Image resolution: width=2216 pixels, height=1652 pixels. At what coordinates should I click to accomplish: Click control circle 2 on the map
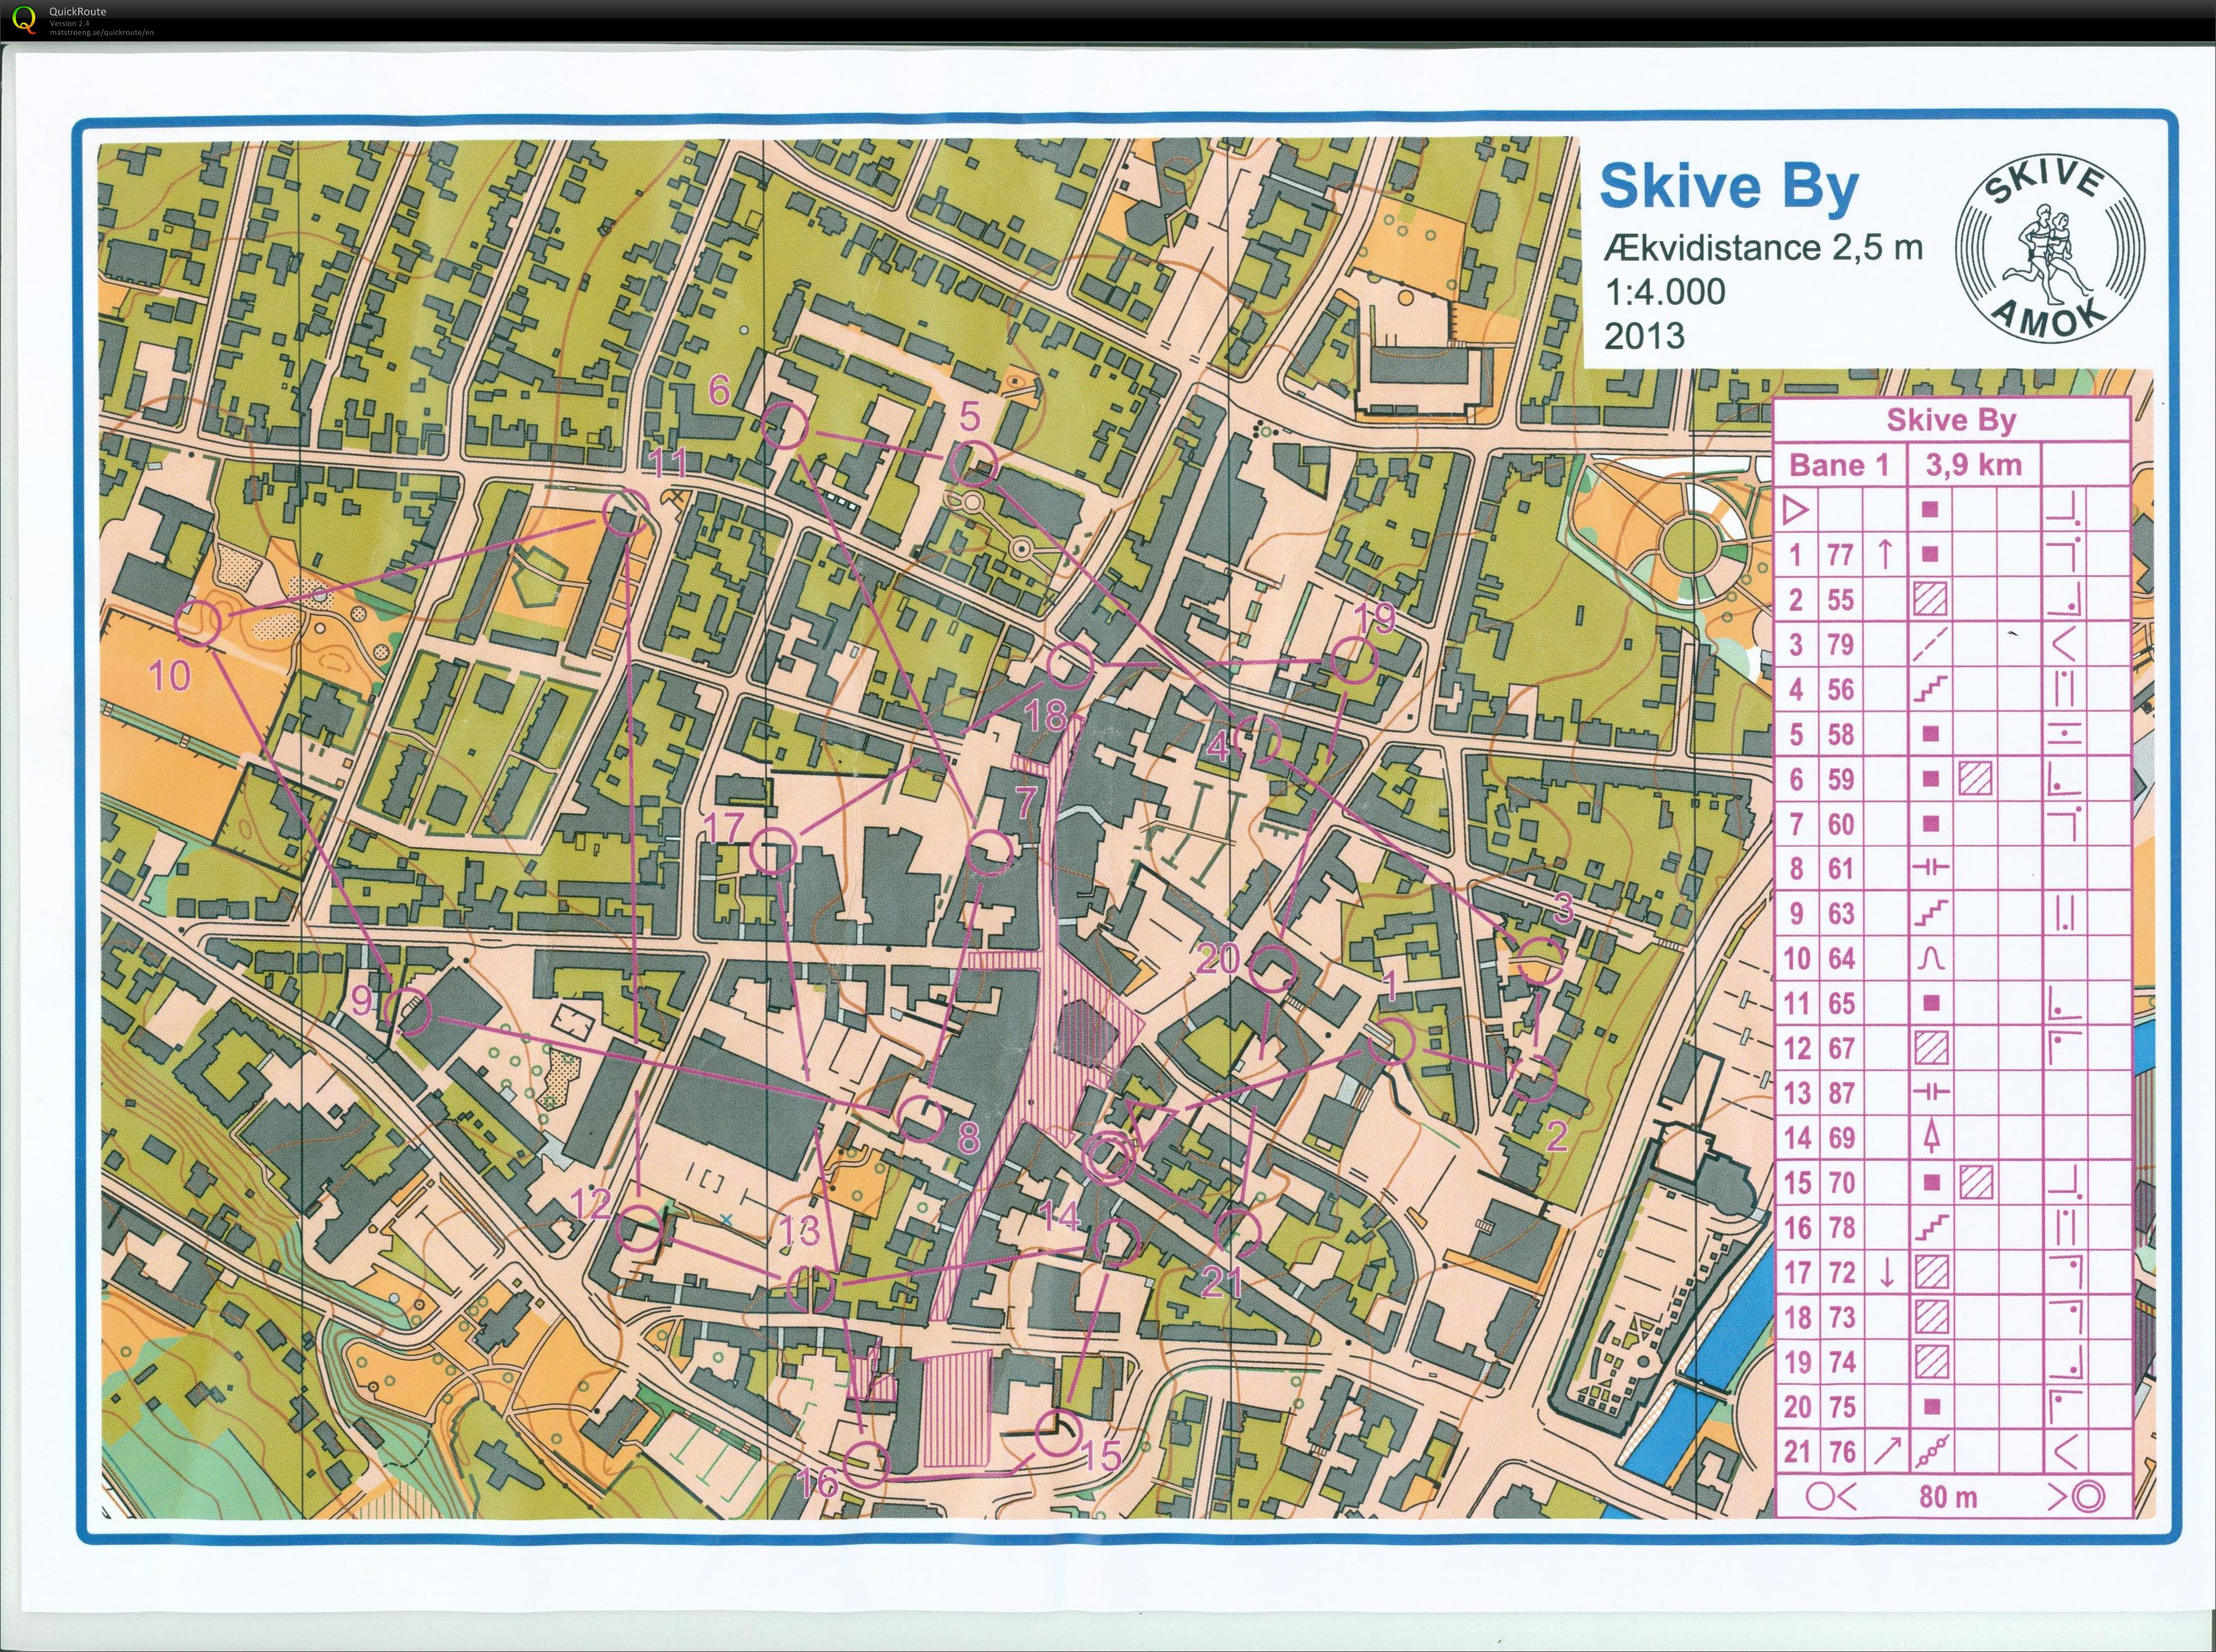[1533, 1079]
